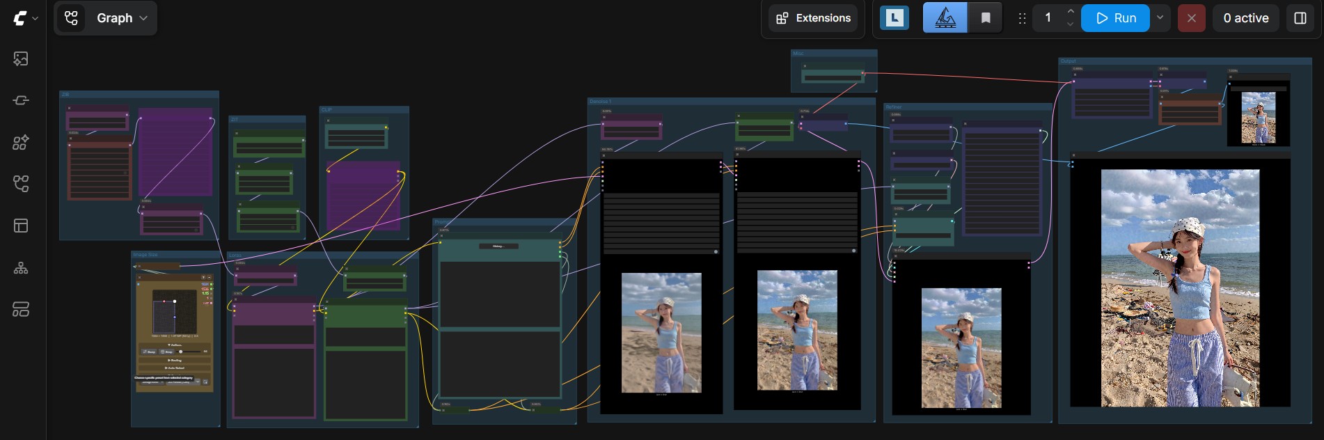1324x440 pixels.
Task: Open the layout templates sidebar panel
Action: click(21, 226)
